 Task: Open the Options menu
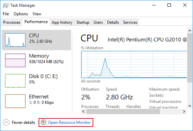21,14
